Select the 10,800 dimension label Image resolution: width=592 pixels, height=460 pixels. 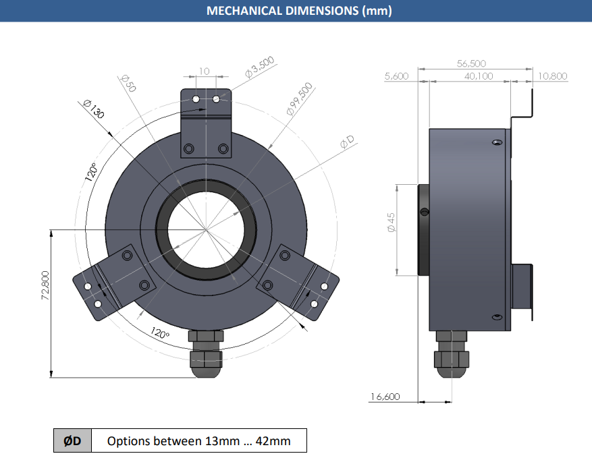pyautogui.click(x=552, y=76)
